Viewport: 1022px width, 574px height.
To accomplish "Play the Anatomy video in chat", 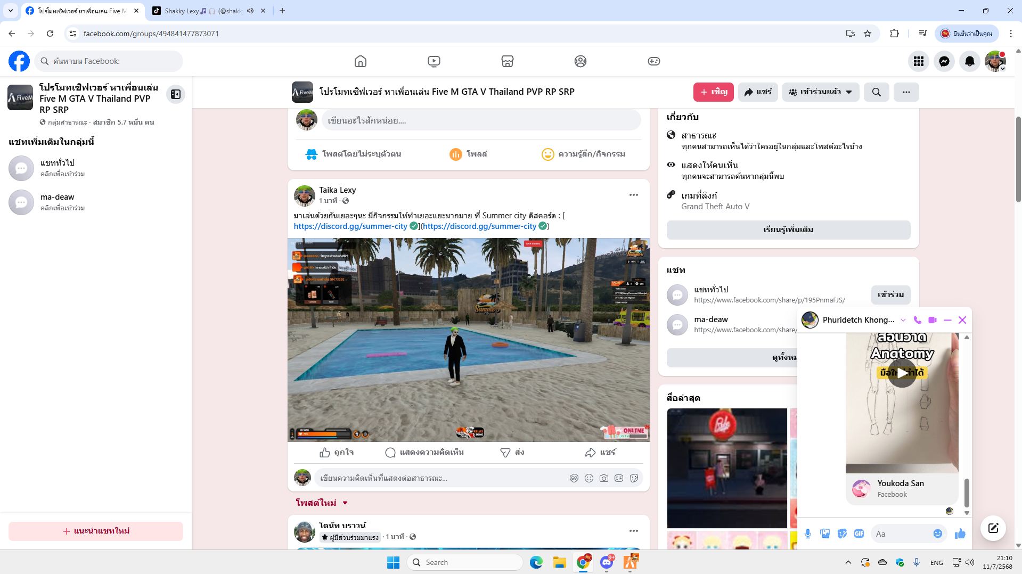I will pos(902,373).
